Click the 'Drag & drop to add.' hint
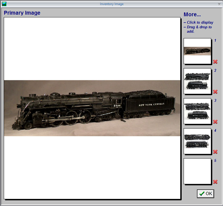Viewport: 223px width, 206px height. [x=199, y=29]
